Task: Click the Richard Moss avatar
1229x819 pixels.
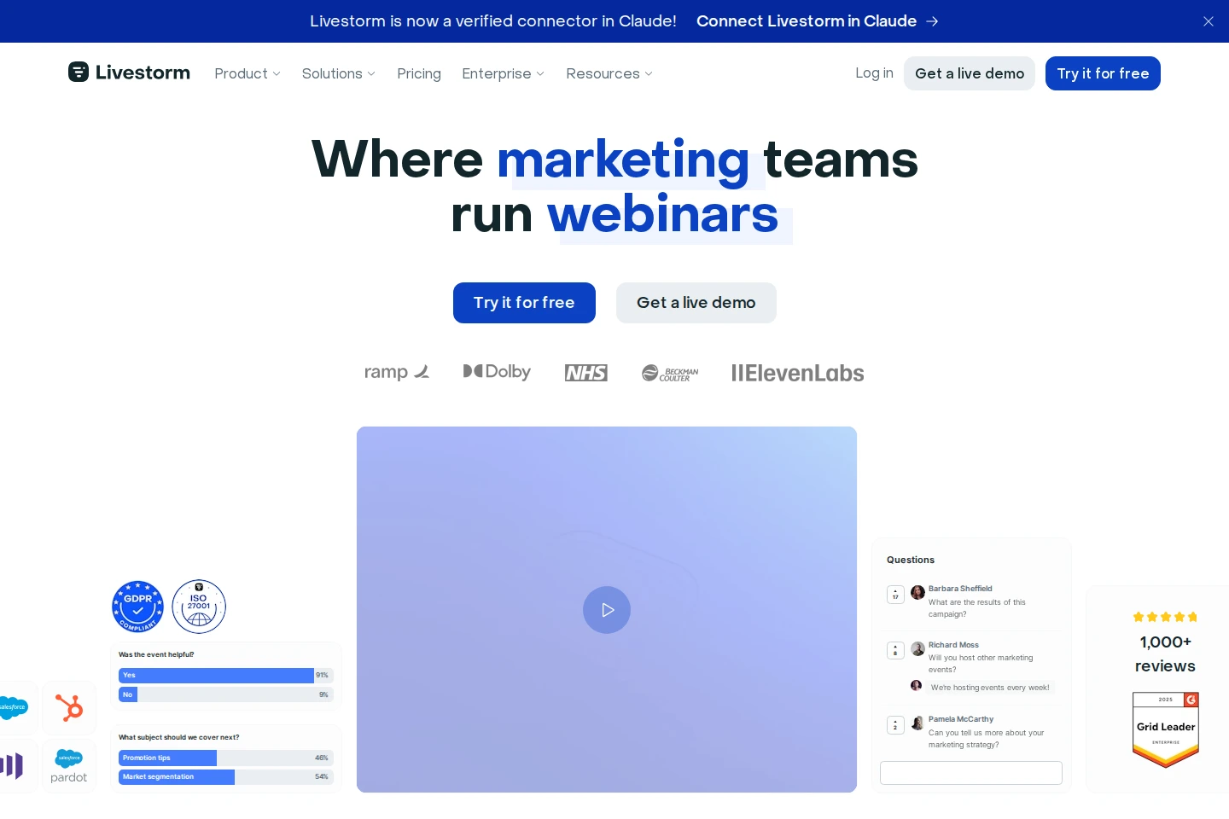Action: point(918,648)
